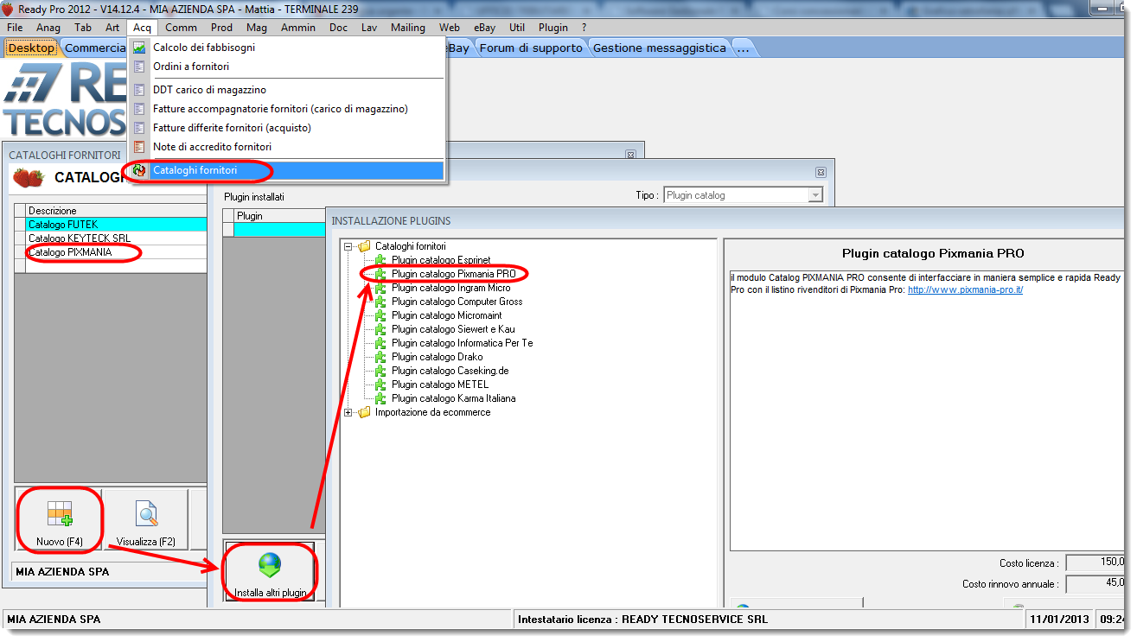Viewport: 1137px width, 642px height.
Task: Click the METEL plugin puzzle icon
Action: (x=380, y=385)
